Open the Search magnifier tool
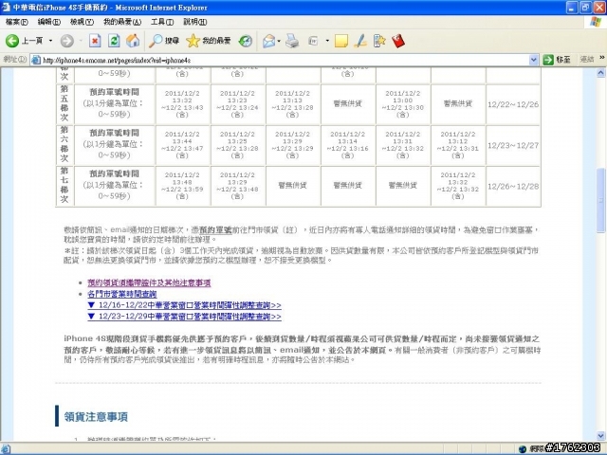607x455 pixels. tap(164, 41)
